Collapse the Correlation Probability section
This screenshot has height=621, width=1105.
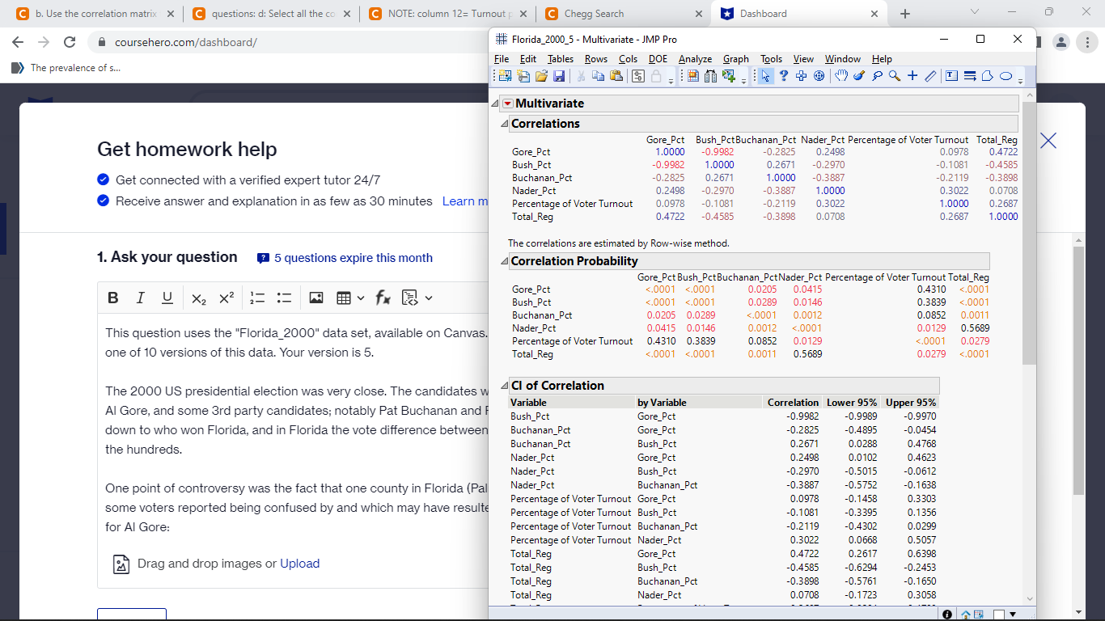pyautogui.click(x=505, y=261)
